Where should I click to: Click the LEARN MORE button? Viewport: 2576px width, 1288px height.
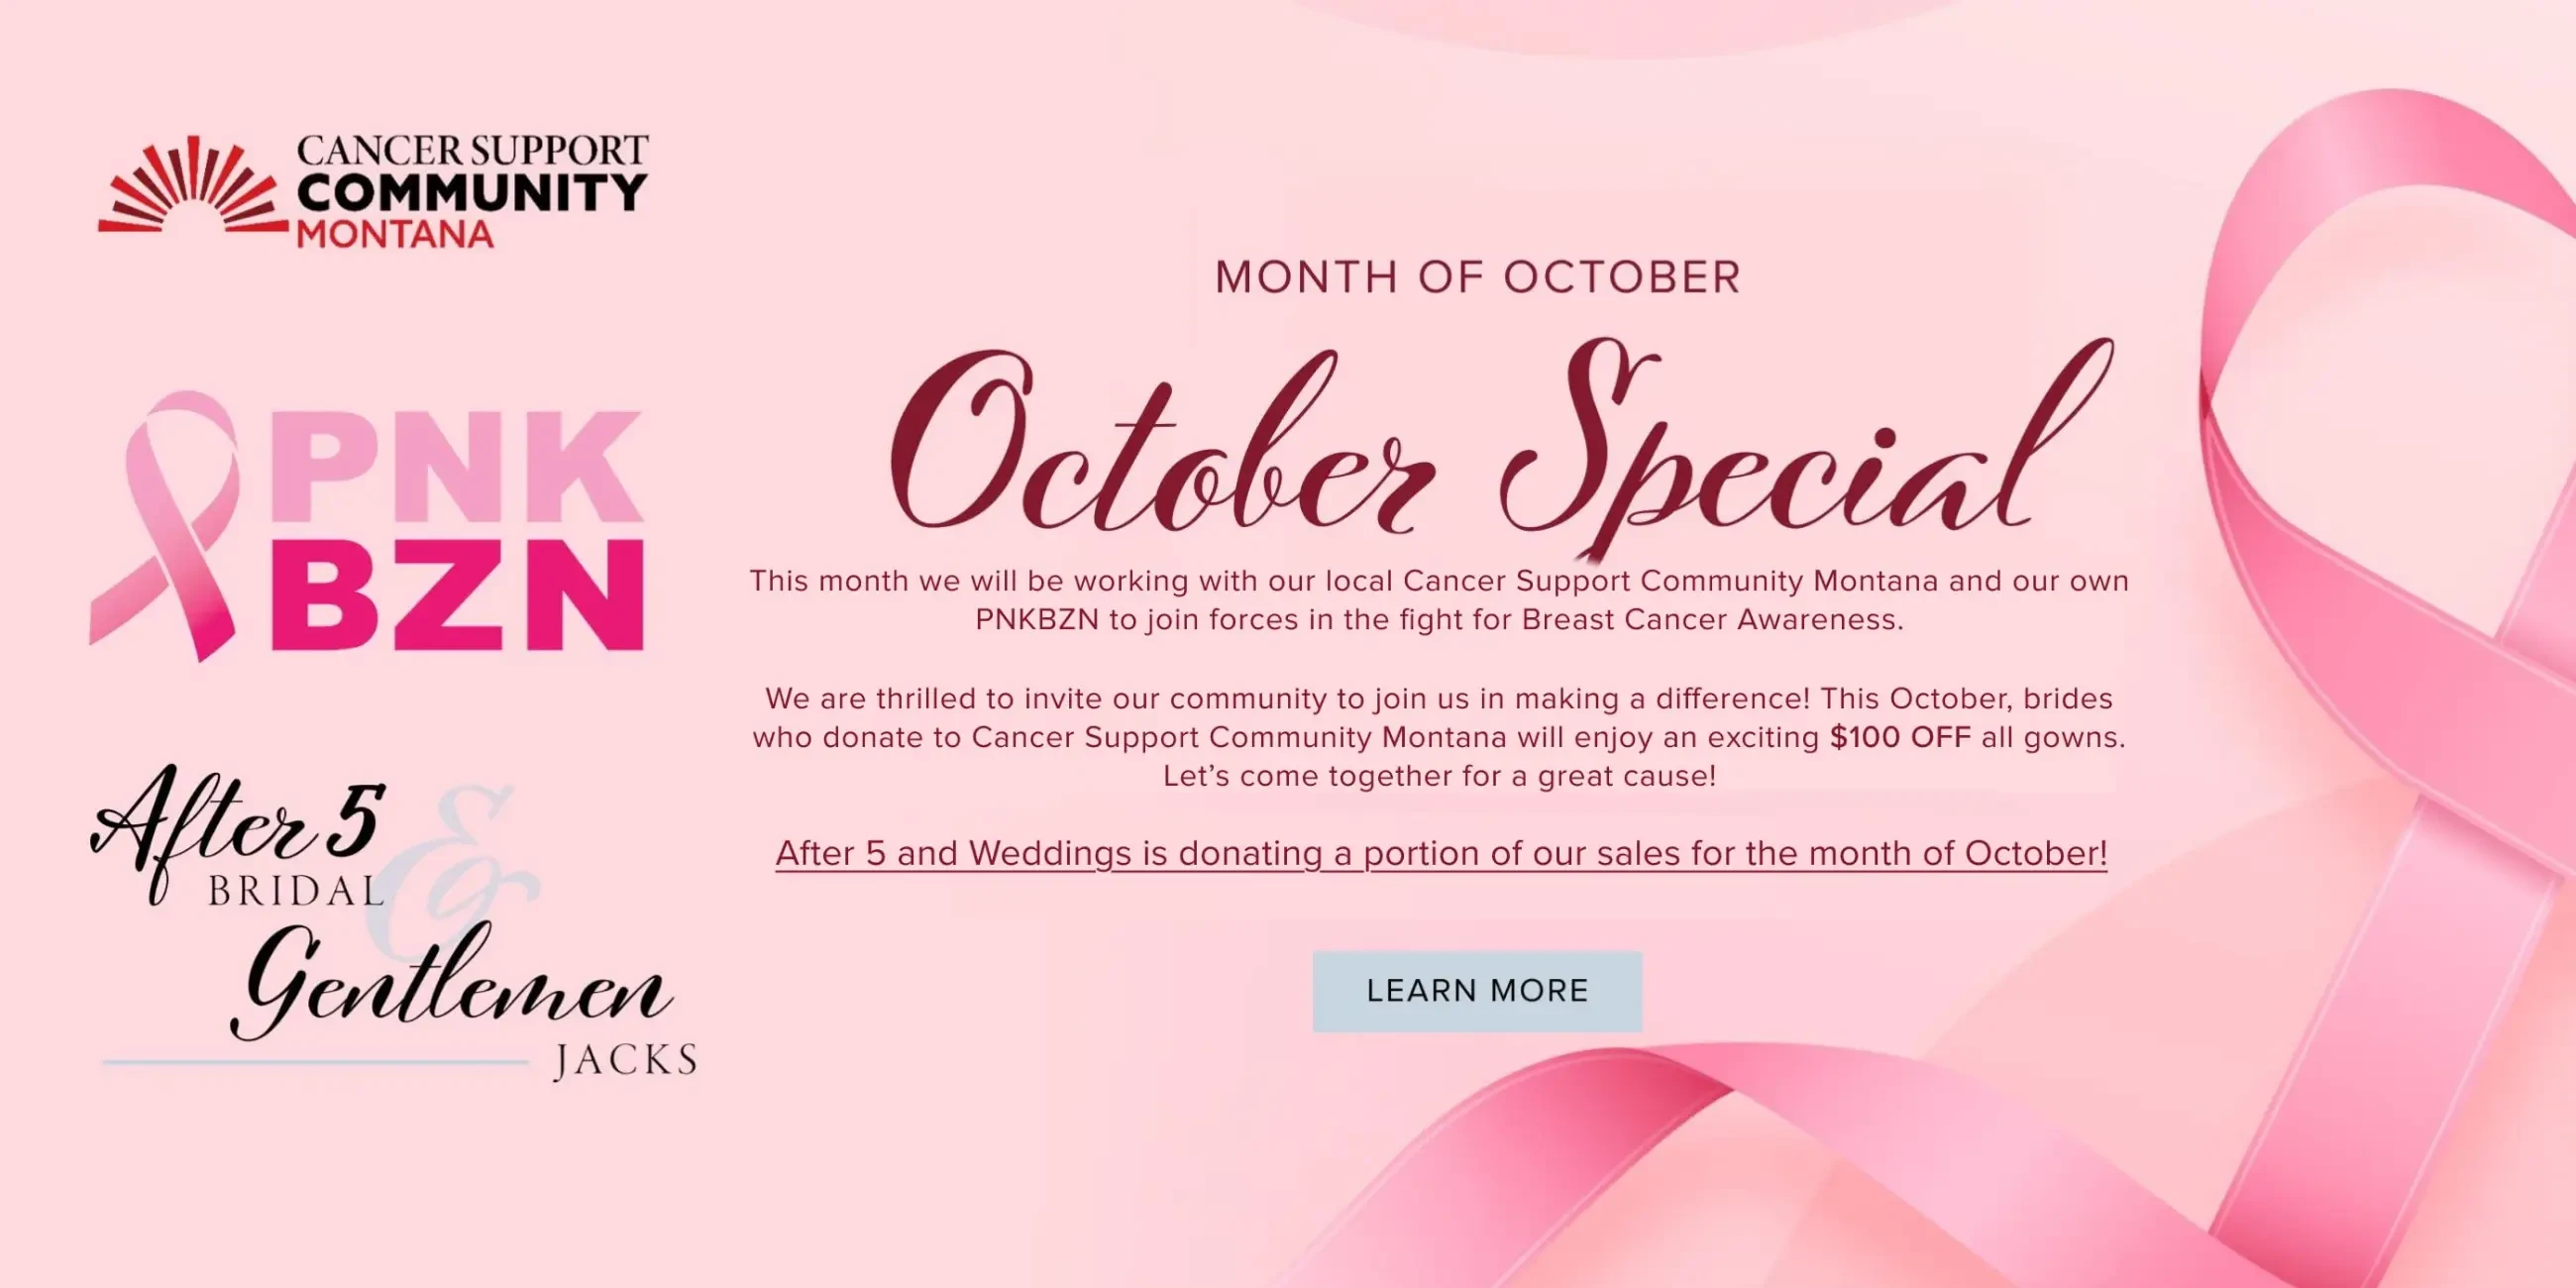point(1477,991)
